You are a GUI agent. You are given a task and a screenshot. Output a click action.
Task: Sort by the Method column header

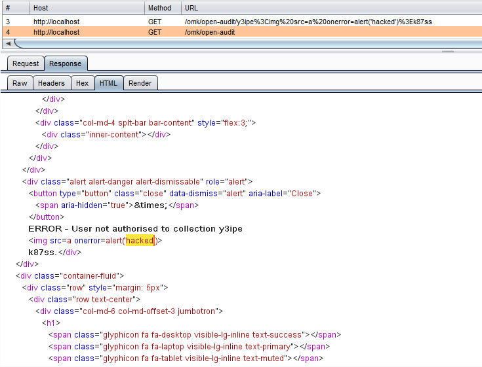click(163, 8)
